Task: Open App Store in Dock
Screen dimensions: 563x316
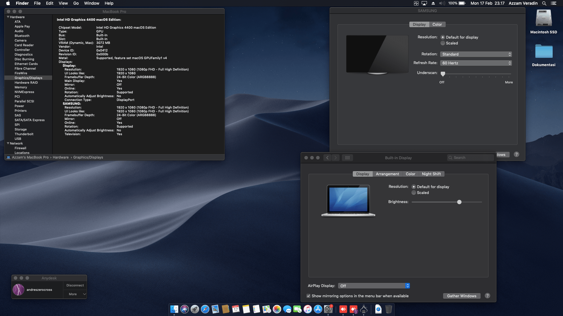Action: coord(318,309)
